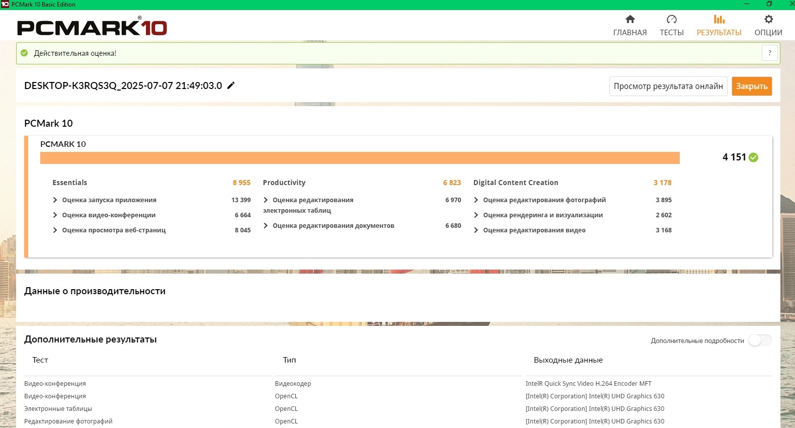Click the gauge icon above ТЕСТЫ

pyautogui.click(x=672, y=19)
